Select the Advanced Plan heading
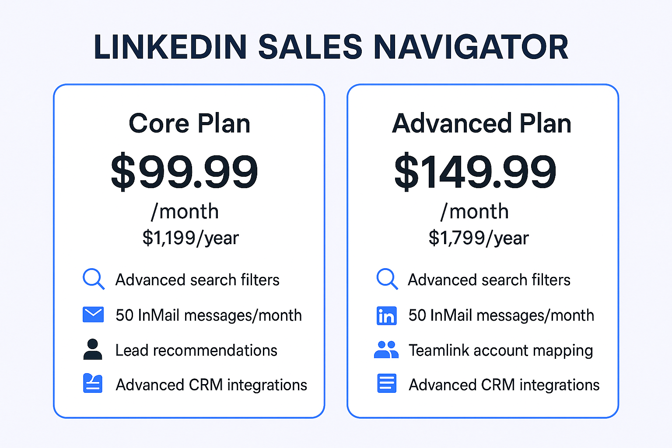Viewport: 672px width, 448px height. click(482, 123)
